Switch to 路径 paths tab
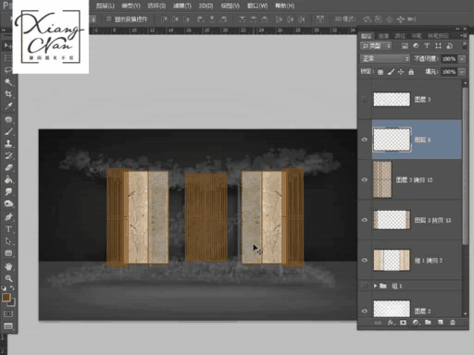Screen dimensions: 474x355 (x=400, y=36)
